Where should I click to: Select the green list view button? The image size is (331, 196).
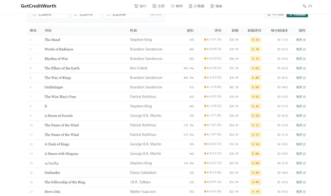pyautogui.click(x=297, y=15)
